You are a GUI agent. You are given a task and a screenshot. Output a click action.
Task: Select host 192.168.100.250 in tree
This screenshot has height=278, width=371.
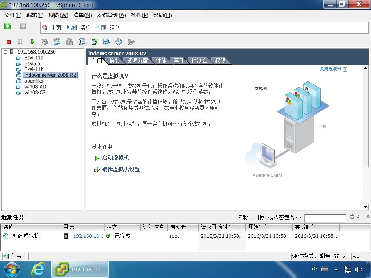pos(37,52)
